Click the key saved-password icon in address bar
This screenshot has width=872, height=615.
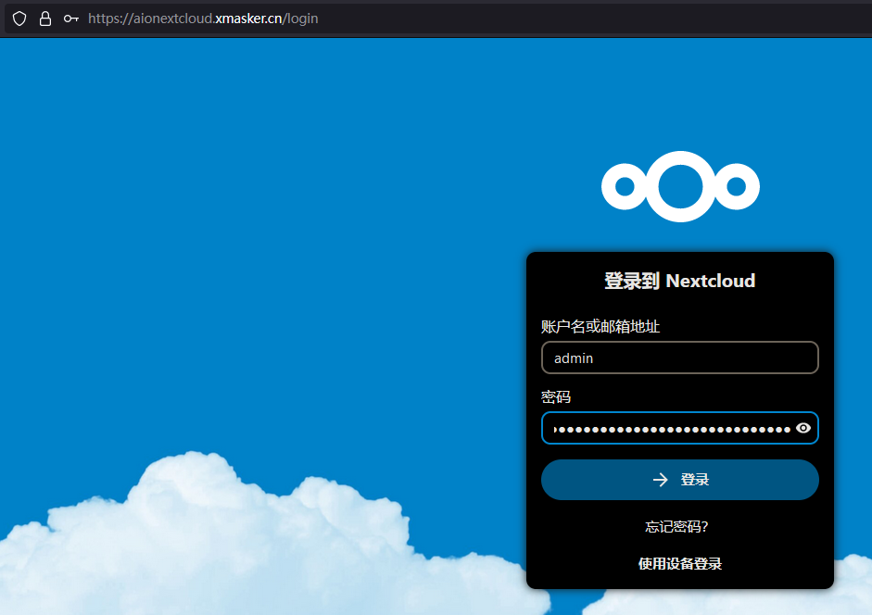(70, 19)
